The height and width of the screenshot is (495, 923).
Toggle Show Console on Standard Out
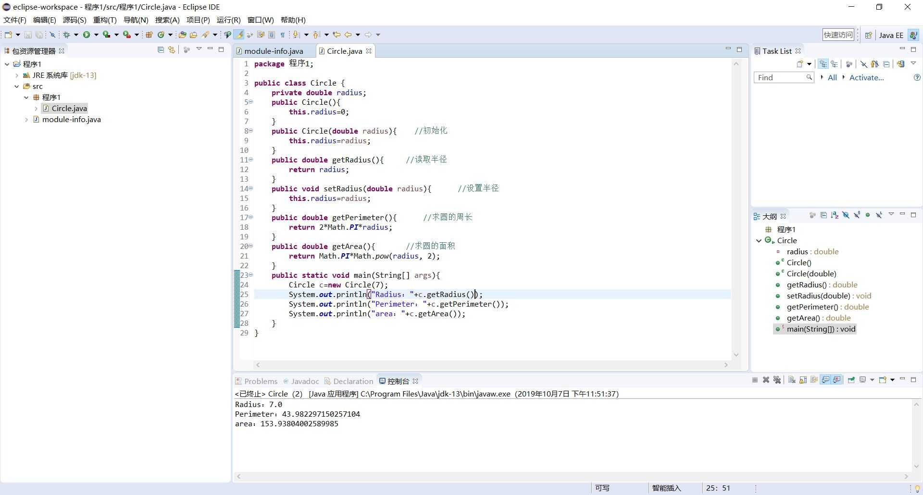click(825, 380)
